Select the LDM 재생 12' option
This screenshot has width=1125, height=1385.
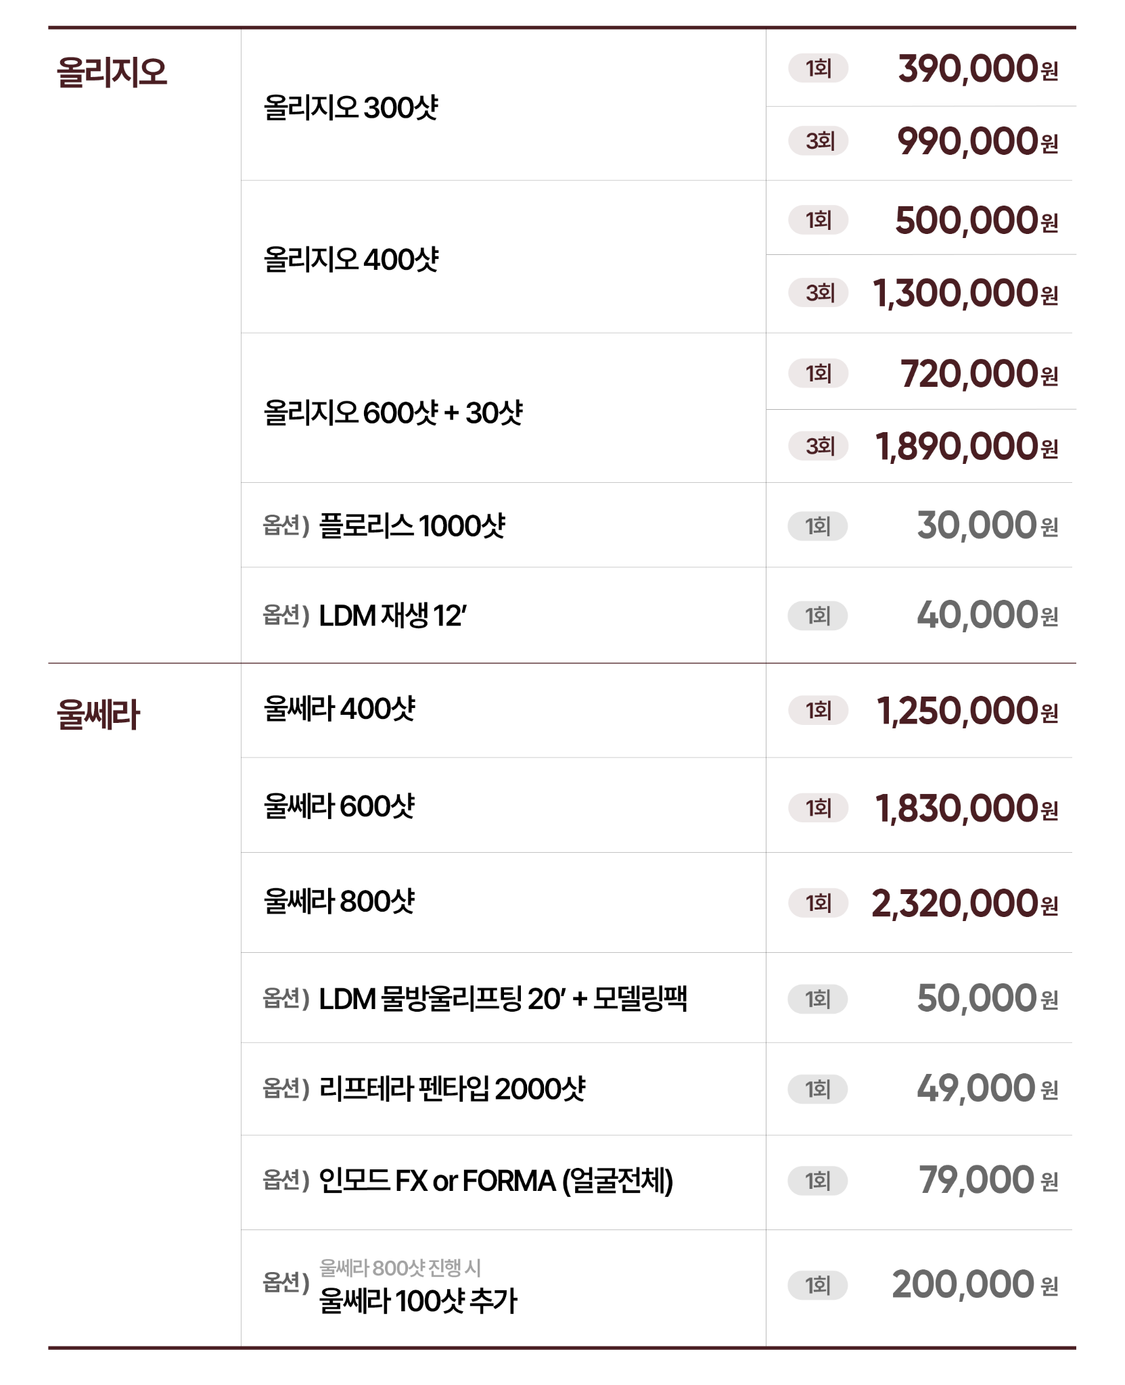point(392,615)
